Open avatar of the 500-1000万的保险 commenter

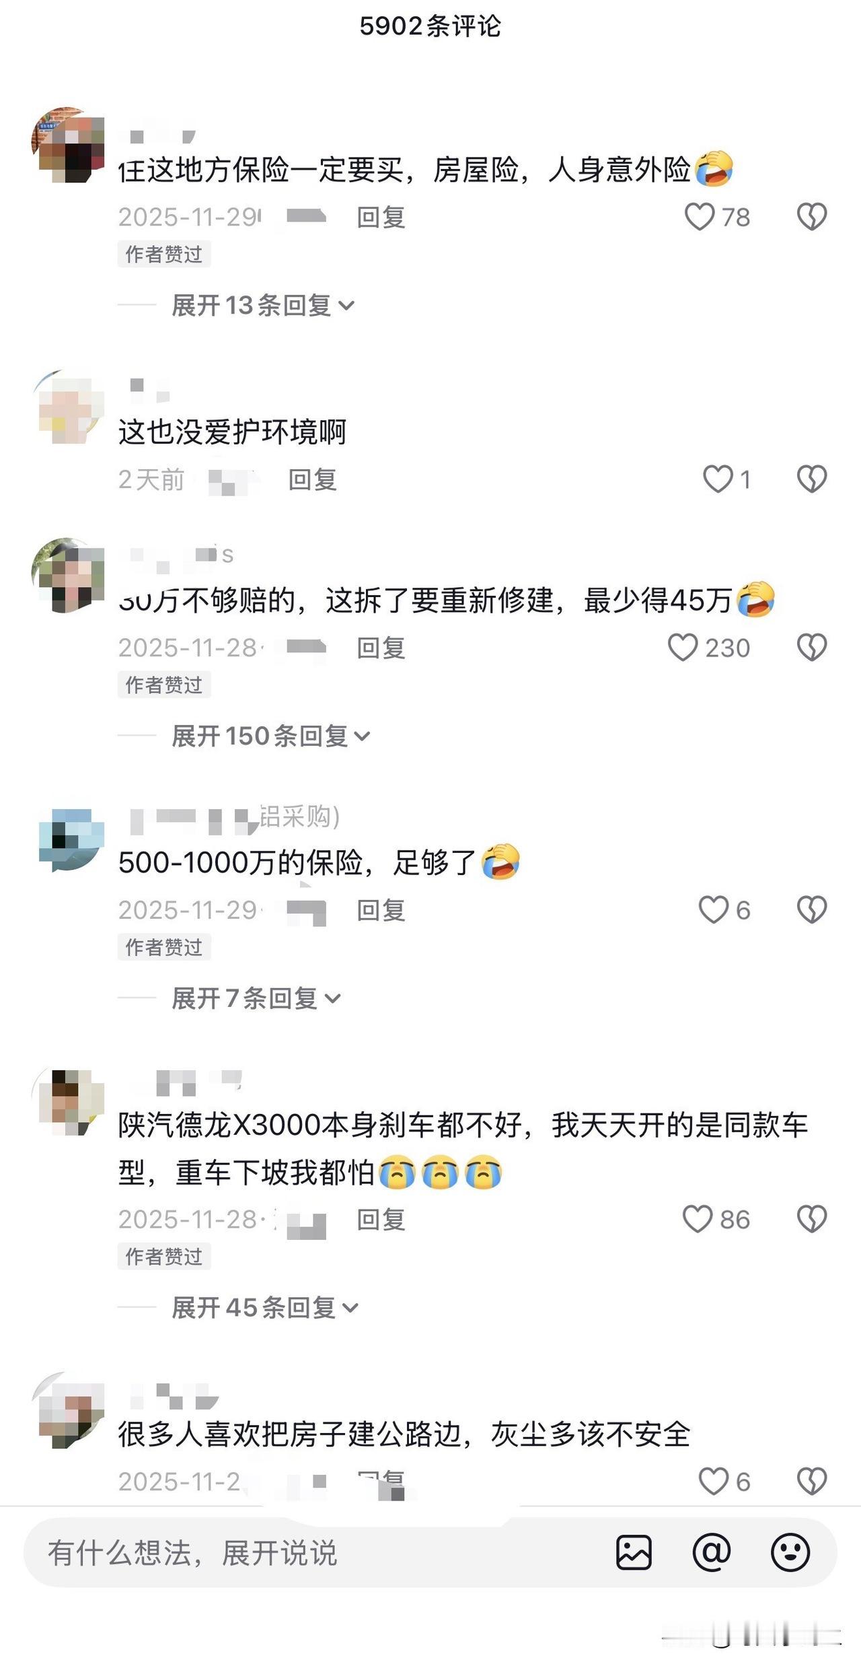[71, 840]
